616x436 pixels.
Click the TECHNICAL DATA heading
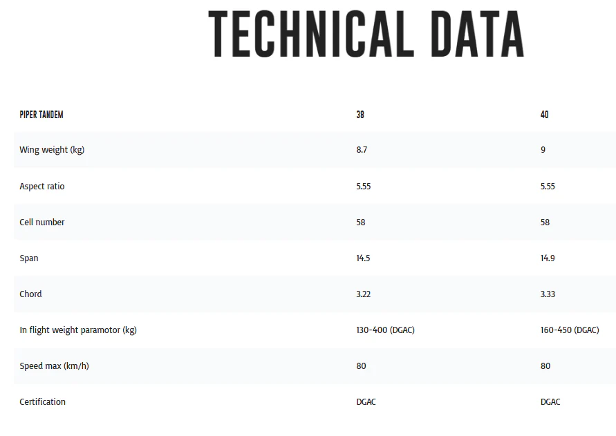click(x=366, y=34)
